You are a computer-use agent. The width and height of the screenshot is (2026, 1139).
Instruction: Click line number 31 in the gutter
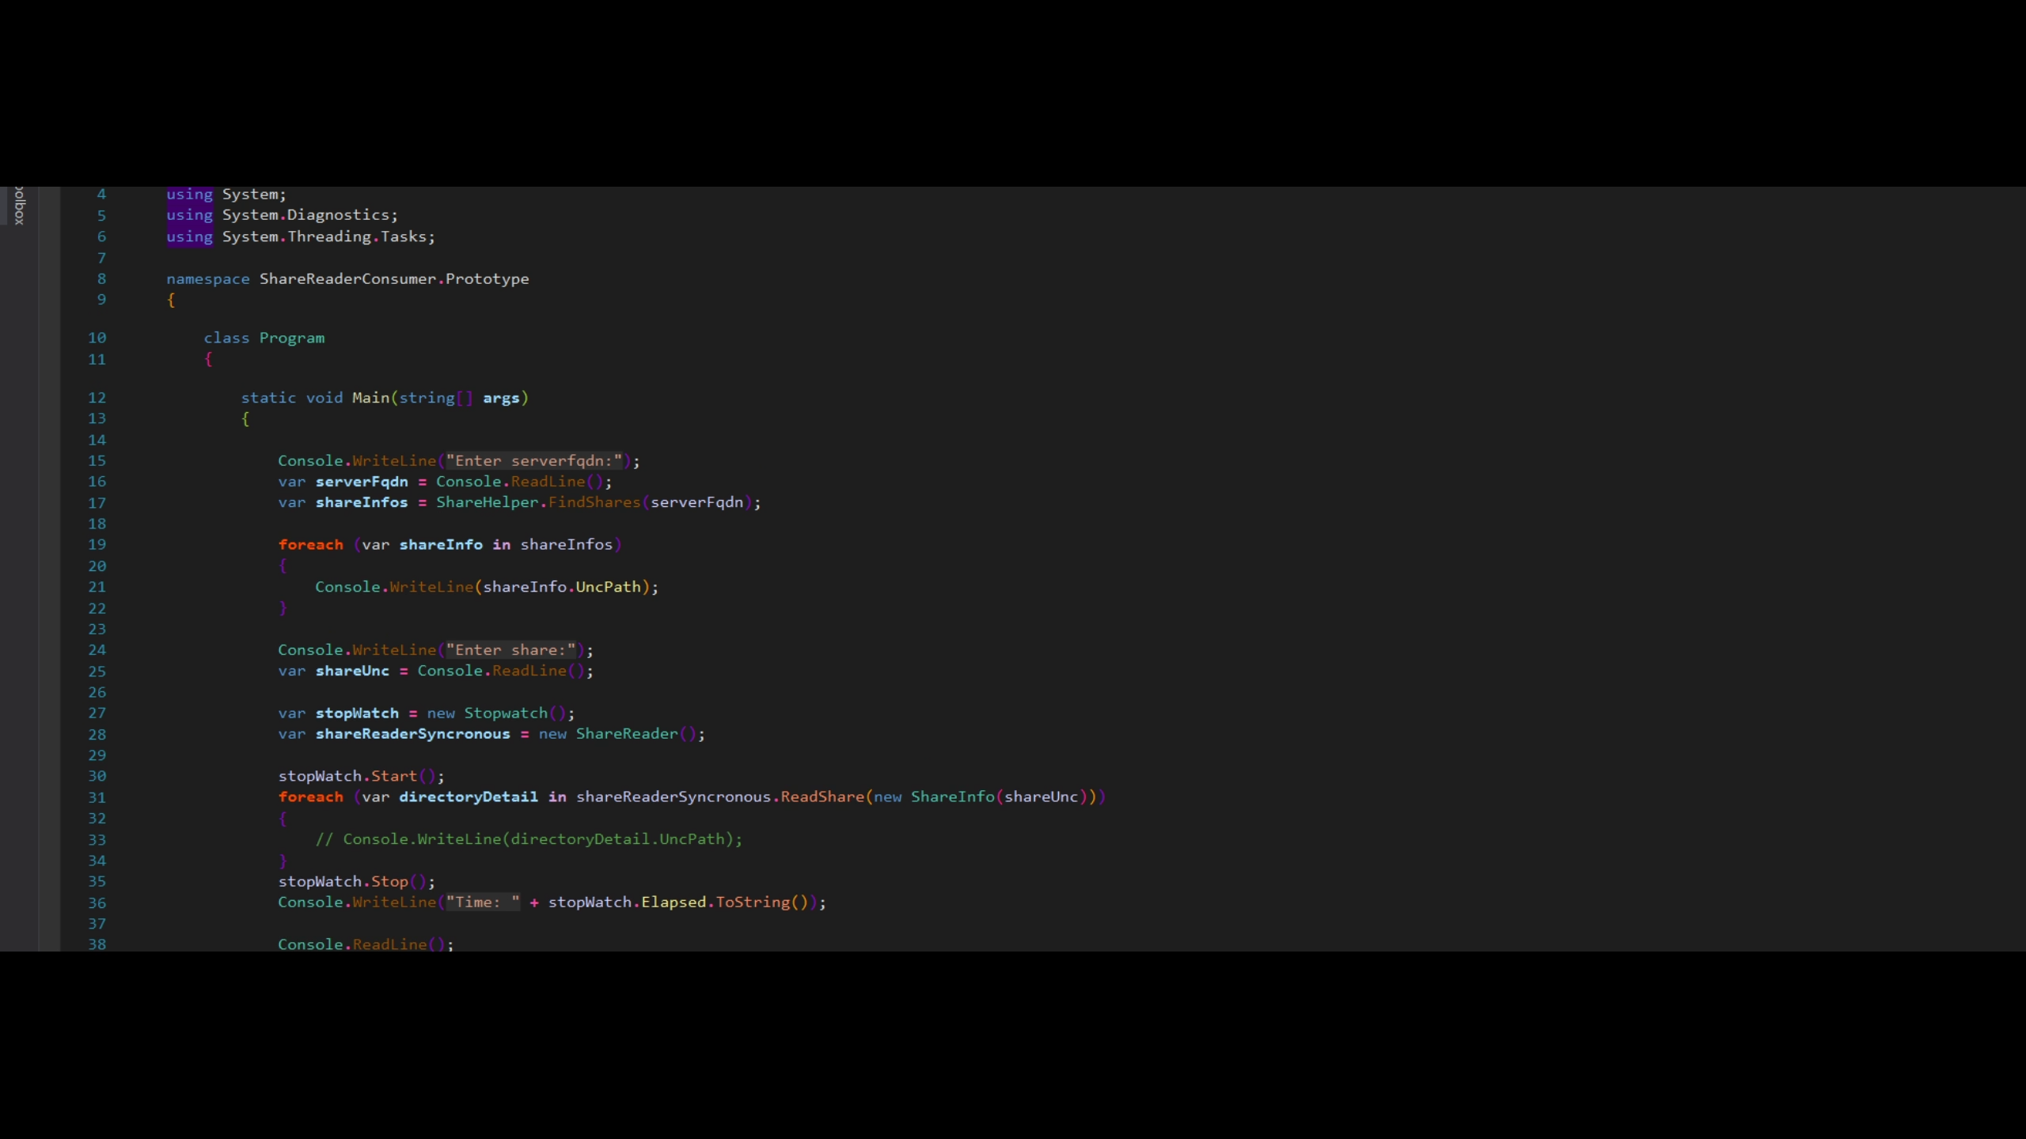pos(97,797)
